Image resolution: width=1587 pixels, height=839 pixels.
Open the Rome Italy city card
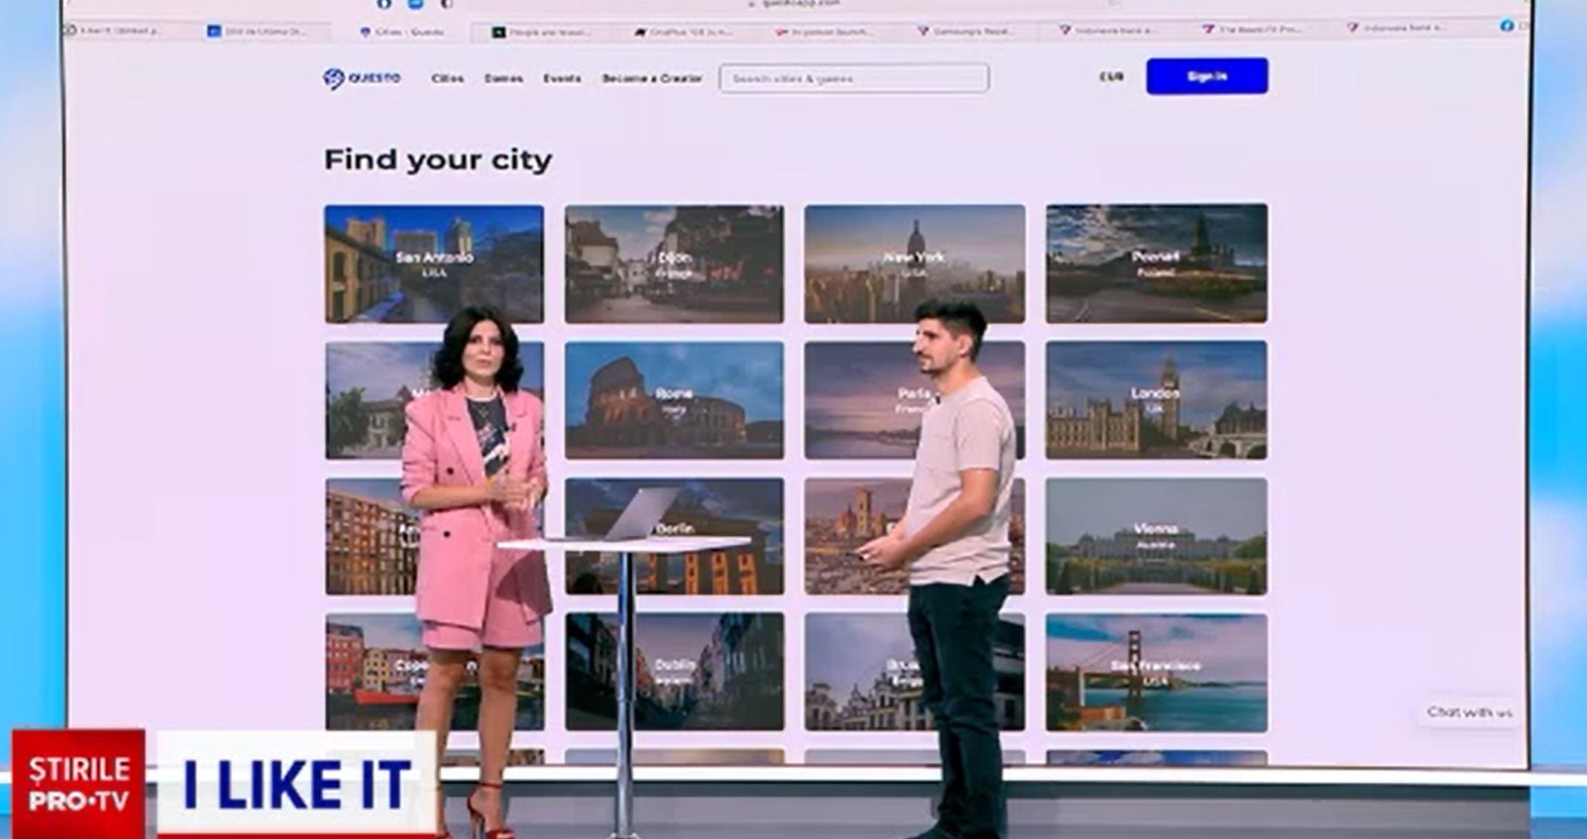tap(674, 400)
